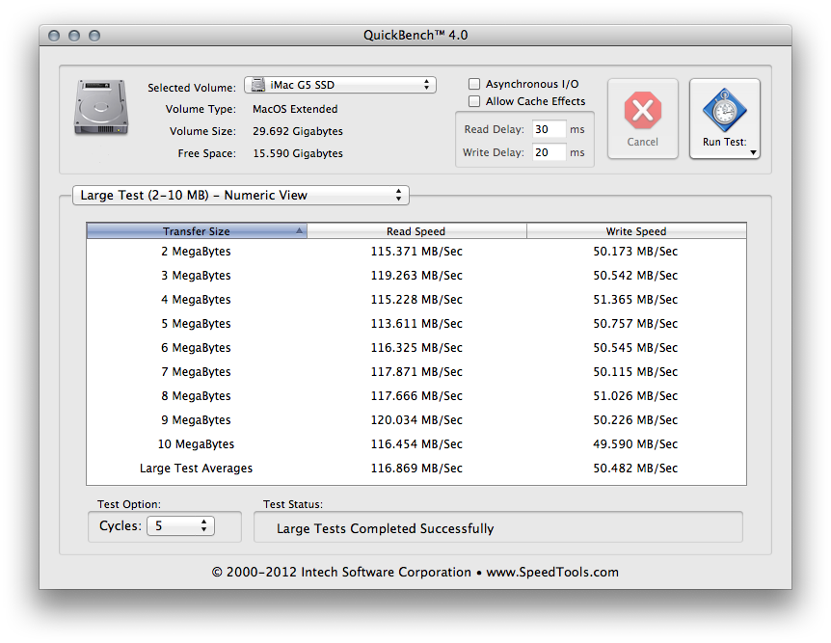Close the QuickBench window

(x=54, y=36)
